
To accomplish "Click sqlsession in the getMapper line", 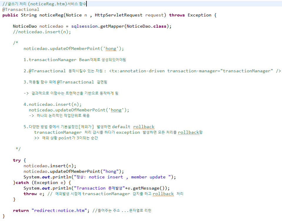I will coord(84,26).
